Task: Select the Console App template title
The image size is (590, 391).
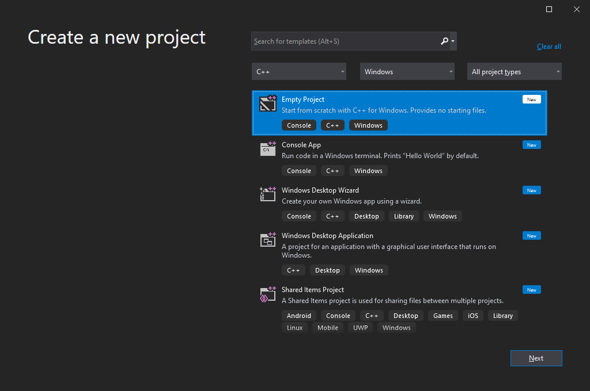Action: pyautogui.click(x=301, y=145)
